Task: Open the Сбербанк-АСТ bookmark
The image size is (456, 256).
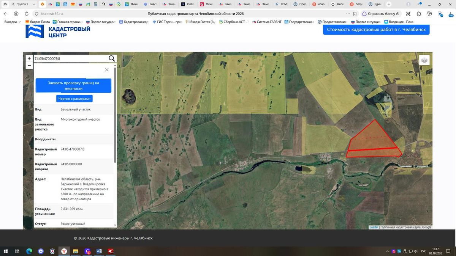Action: [x=233, y=22]
